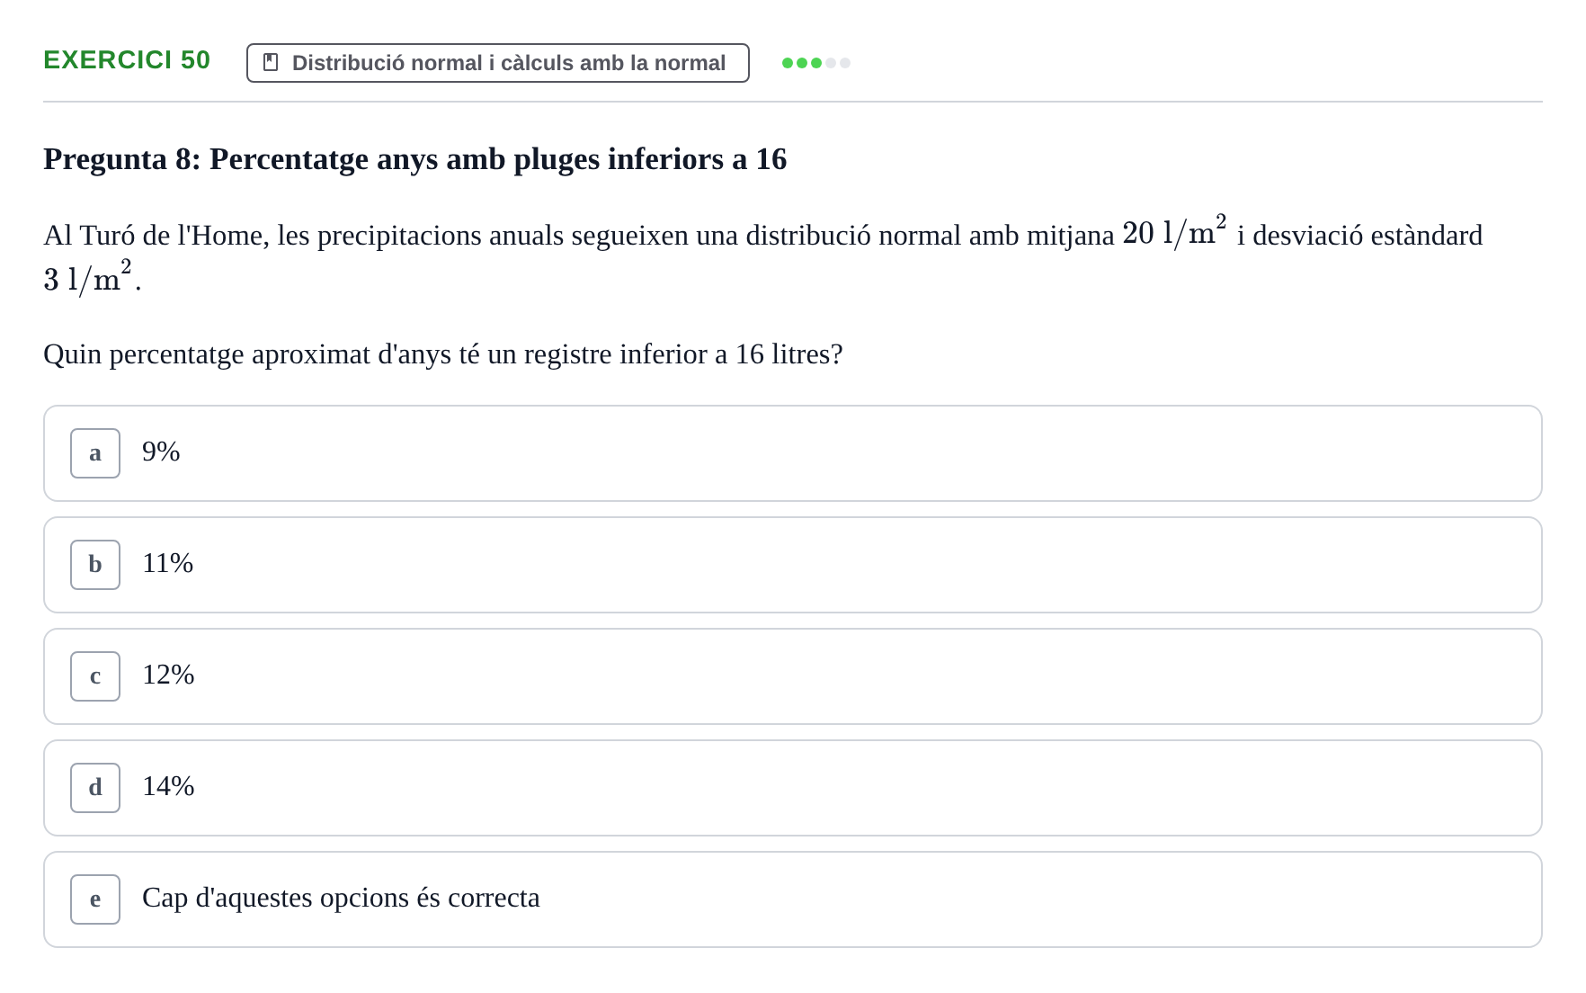Select answer option d, 14%
Image resolution: width=1586 pixels, height=993 pixels.
[793, 788]
